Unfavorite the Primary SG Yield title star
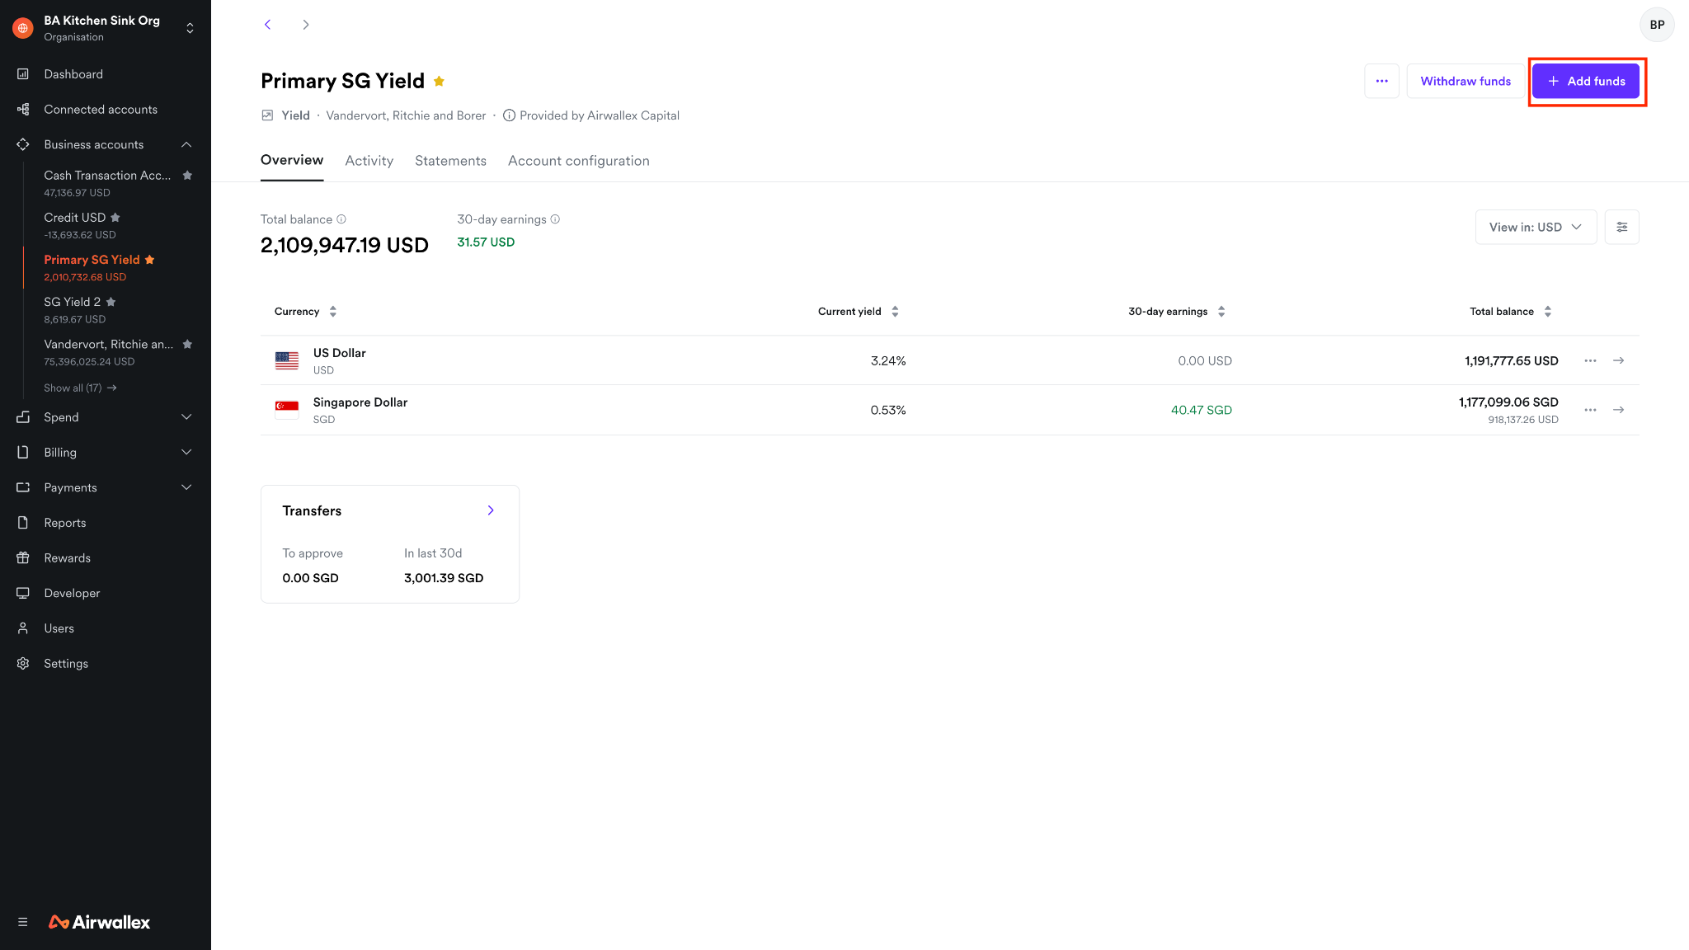1689x950 pixels. [x=440, y=81]
